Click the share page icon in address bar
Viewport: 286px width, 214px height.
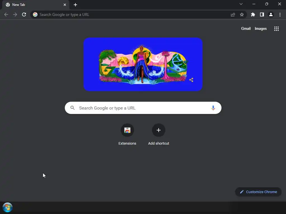point(233,14)
